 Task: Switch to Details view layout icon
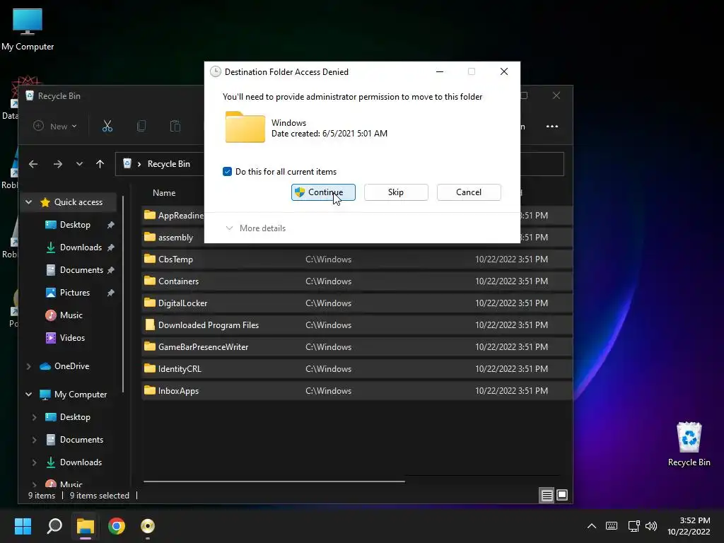[x=547, y=496]
